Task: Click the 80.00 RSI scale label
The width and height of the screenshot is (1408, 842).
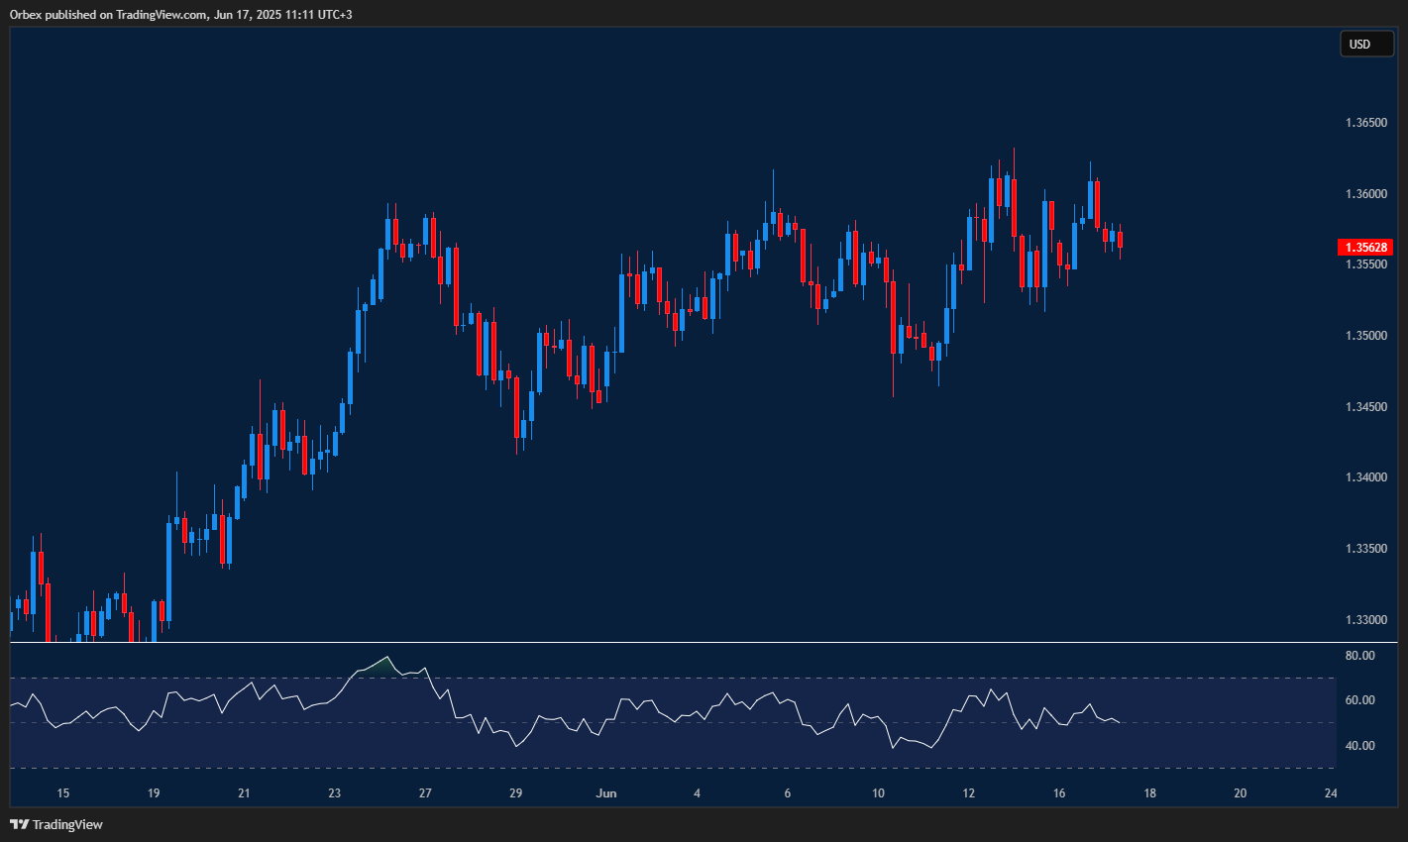Action: pos(1359,656)
